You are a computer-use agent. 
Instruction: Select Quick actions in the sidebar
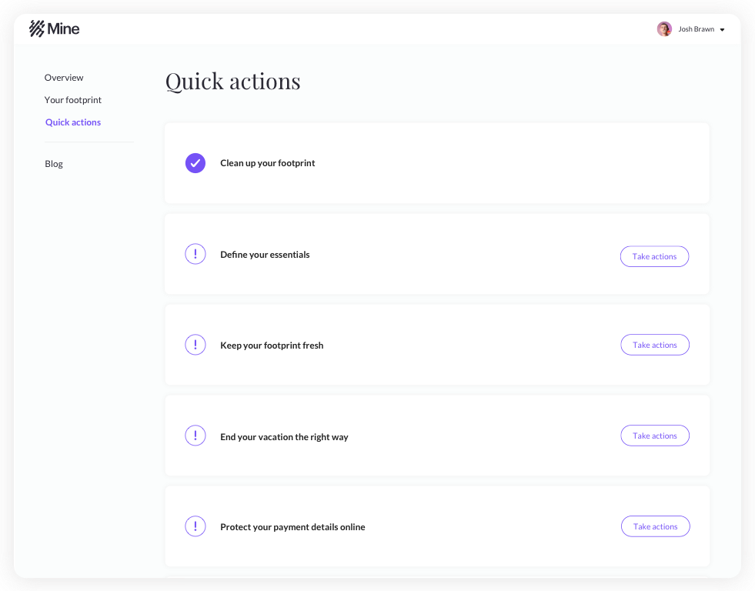coord(72,122)
